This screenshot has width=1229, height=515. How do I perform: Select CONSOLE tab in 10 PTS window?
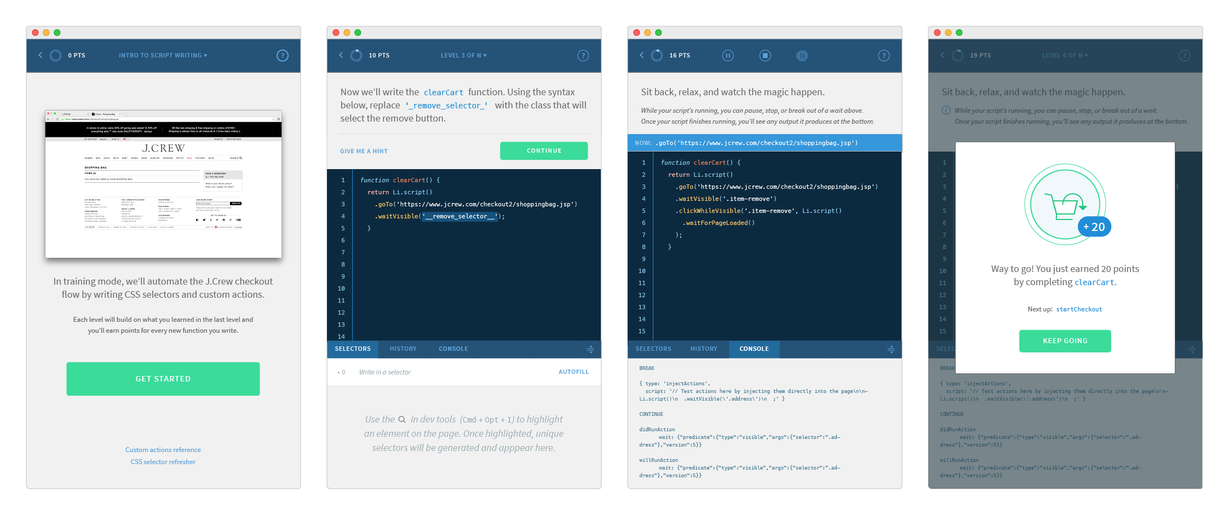pos(453,349)
